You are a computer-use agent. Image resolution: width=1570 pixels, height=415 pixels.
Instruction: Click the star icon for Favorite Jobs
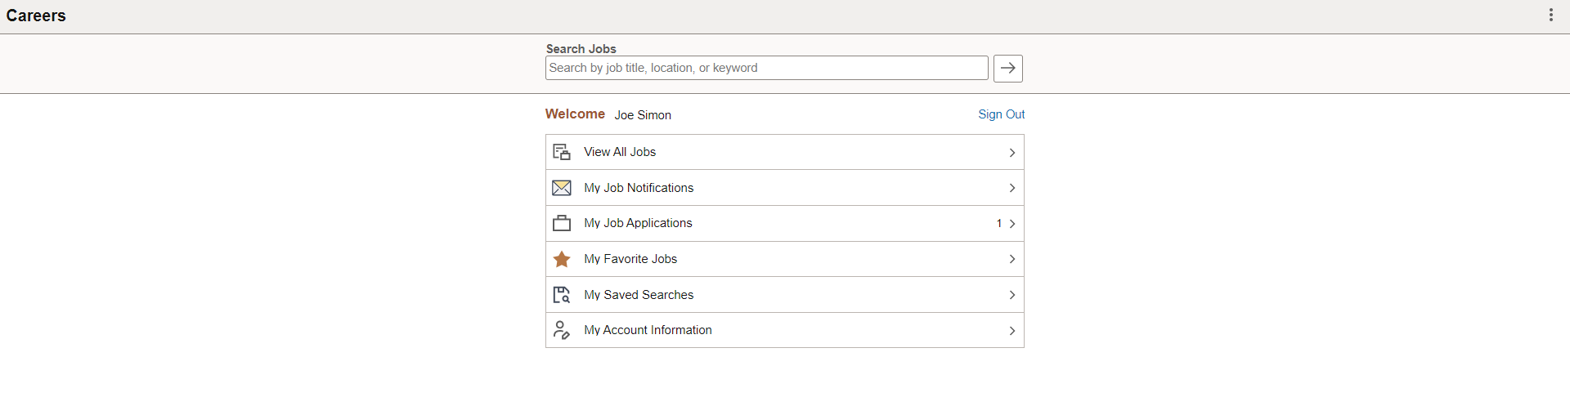coord(562,259)
